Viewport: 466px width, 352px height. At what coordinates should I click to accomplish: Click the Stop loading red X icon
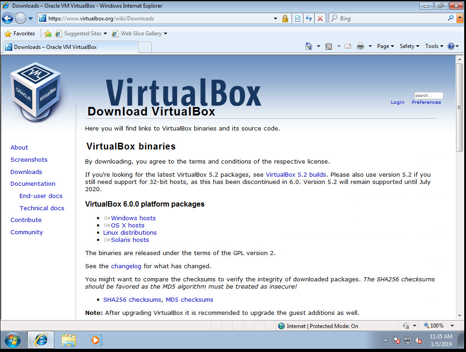click(x=320, y=19)
